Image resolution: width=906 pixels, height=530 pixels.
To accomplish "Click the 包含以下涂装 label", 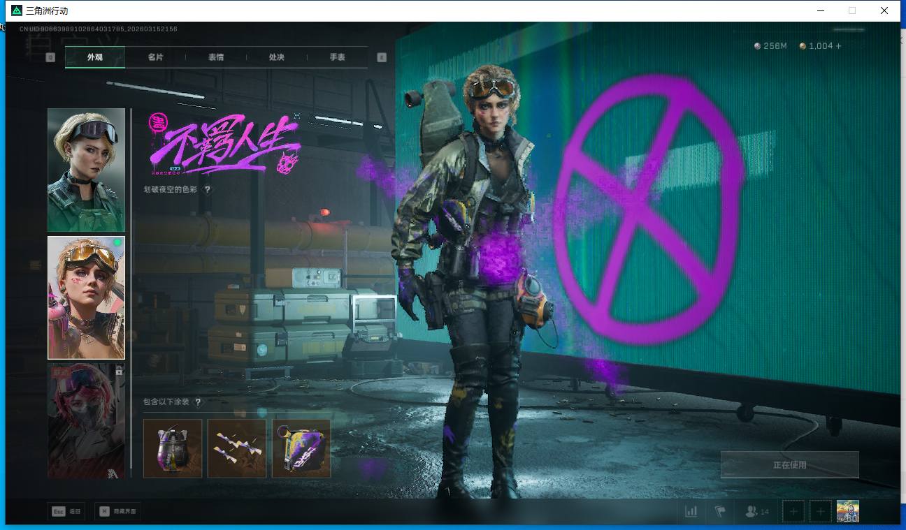I will coord(166,402).
